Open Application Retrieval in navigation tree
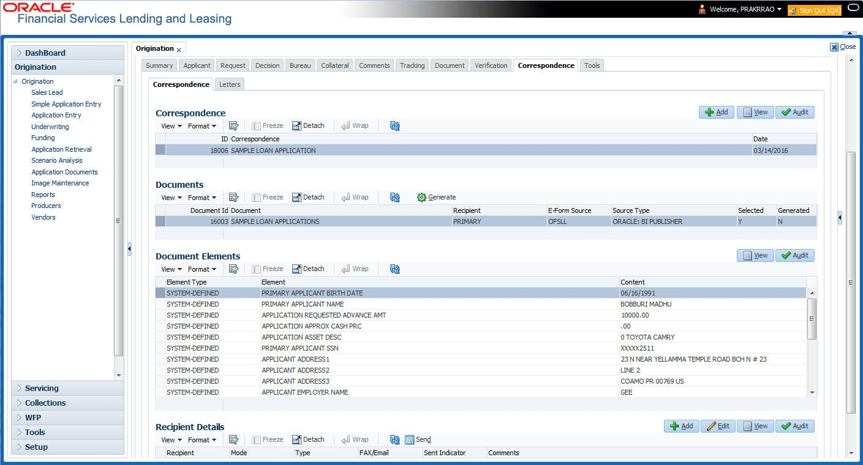This screenshot has height=465, width=863. [x=62, y=149]
